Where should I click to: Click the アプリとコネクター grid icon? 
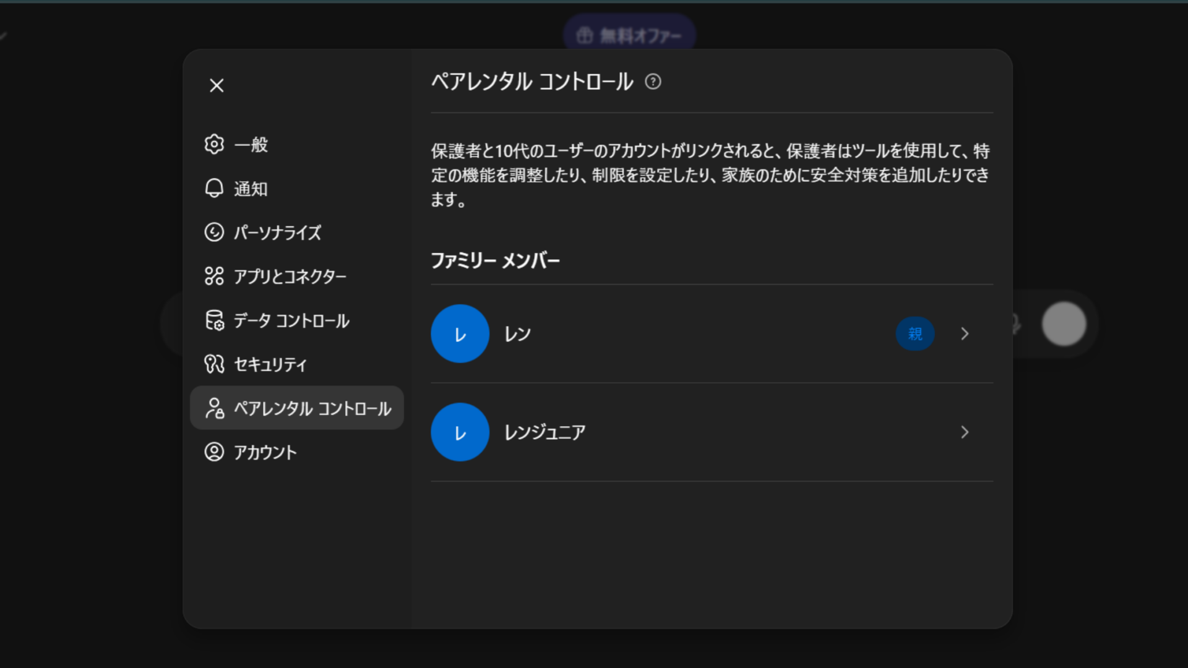(213, 276)
